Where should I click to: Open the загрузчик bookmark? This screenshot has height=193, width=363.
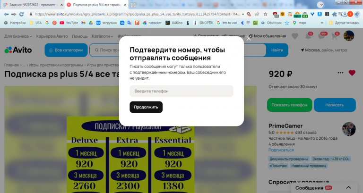[106, 23]
